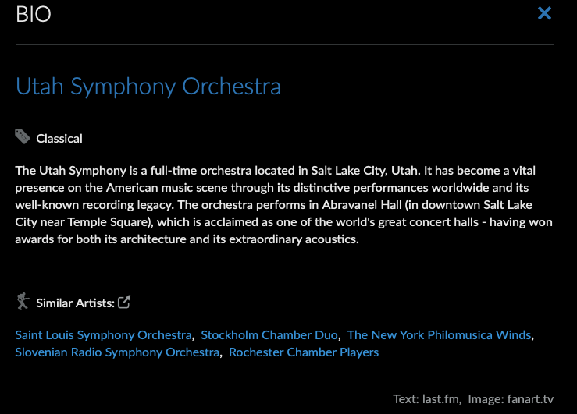Close the BIO panel with the X

(x=544, y=13)
